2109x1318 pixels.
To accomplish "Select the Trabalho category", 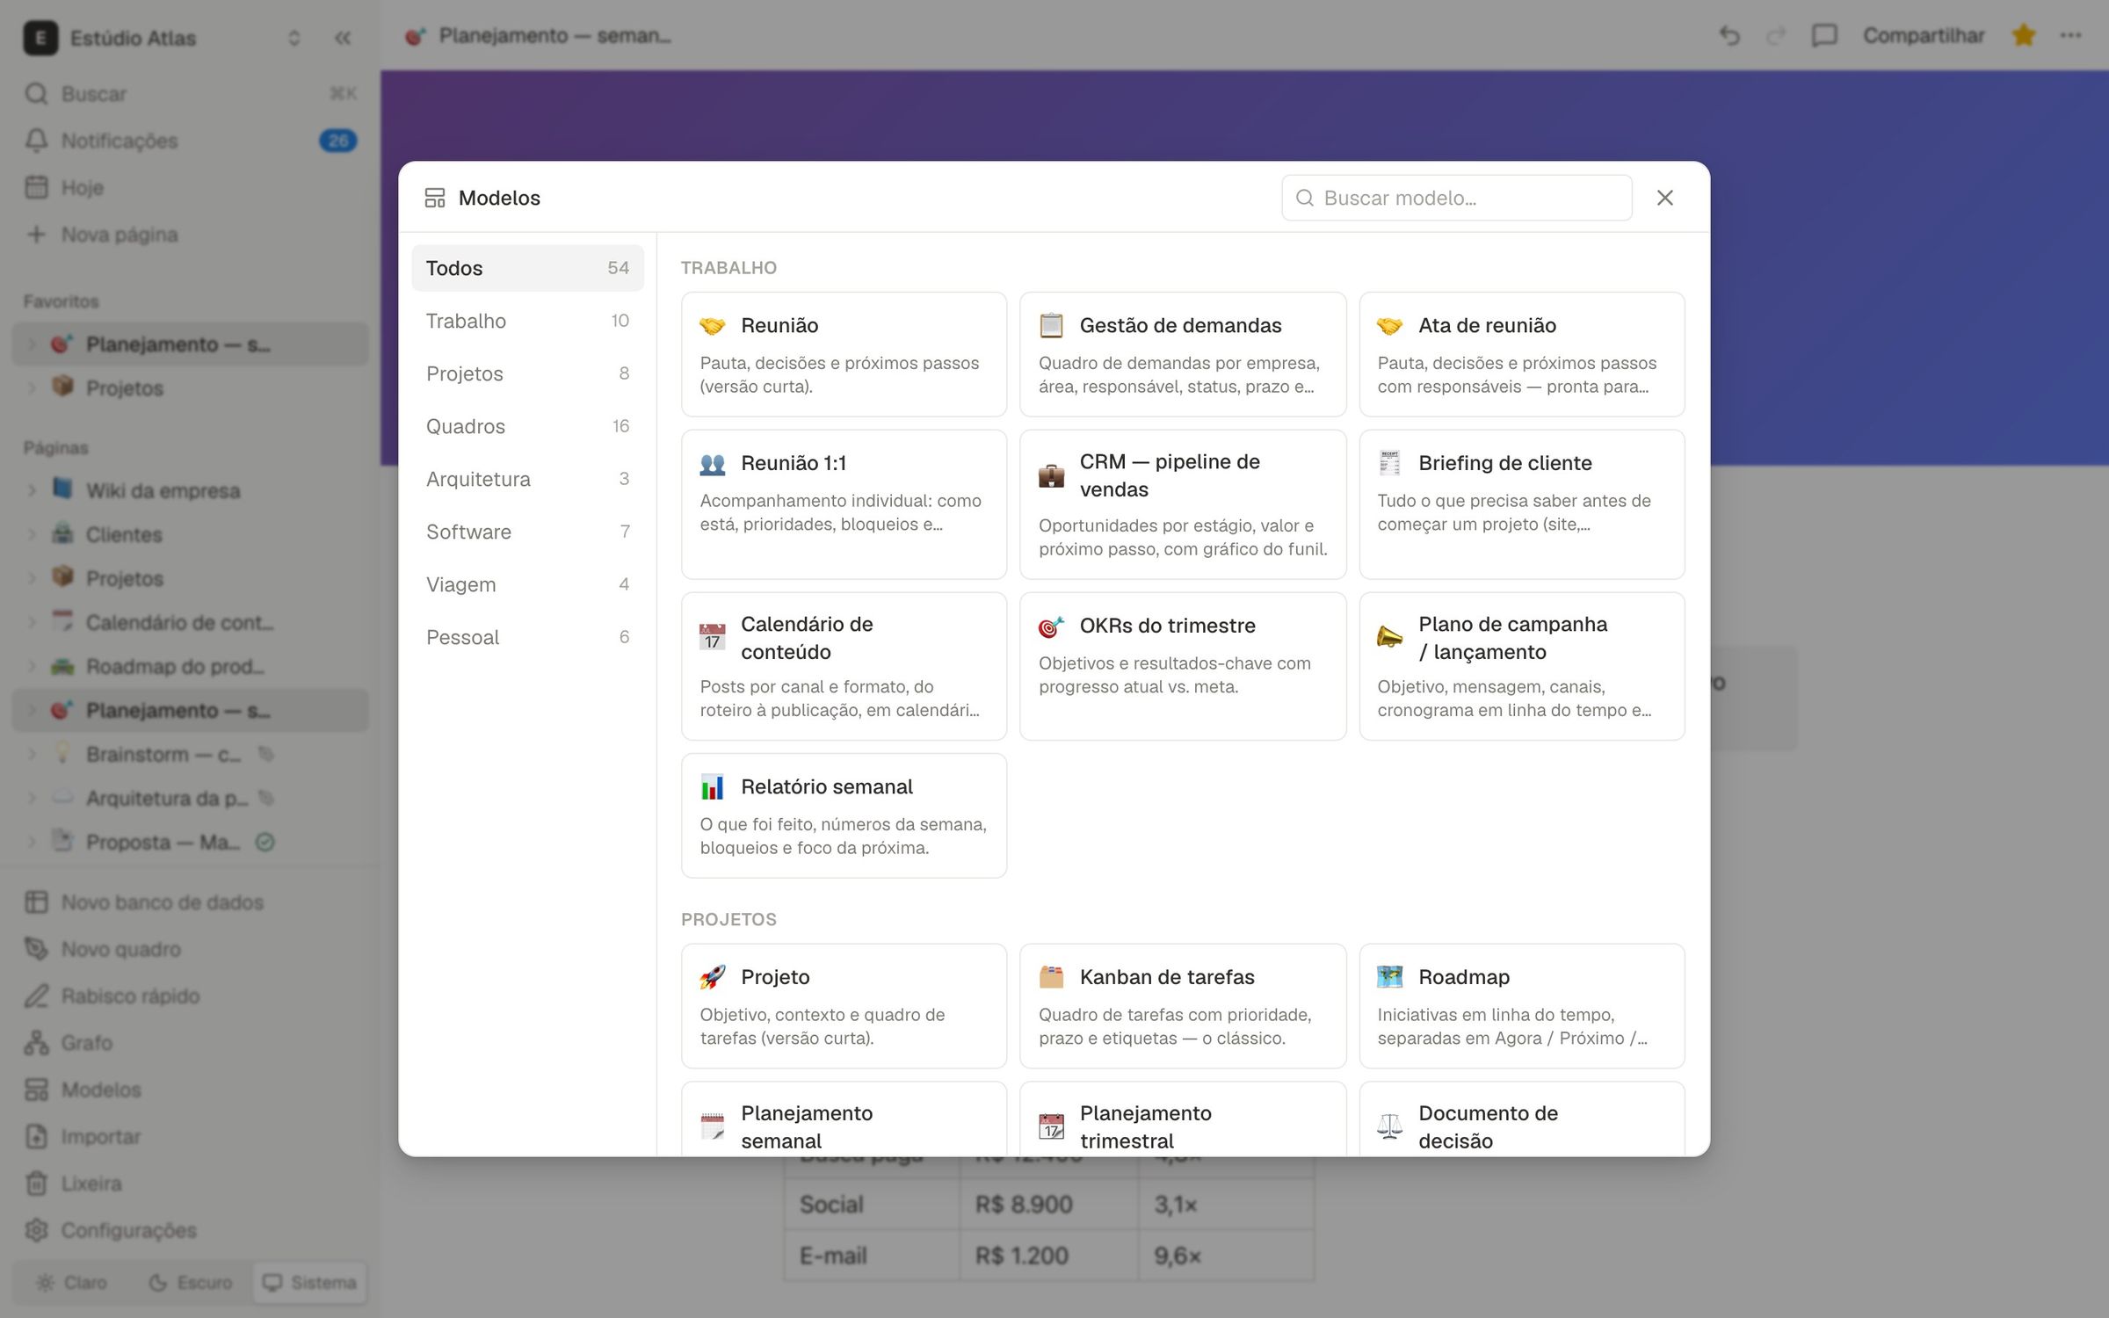I will [x=527, y=321].
